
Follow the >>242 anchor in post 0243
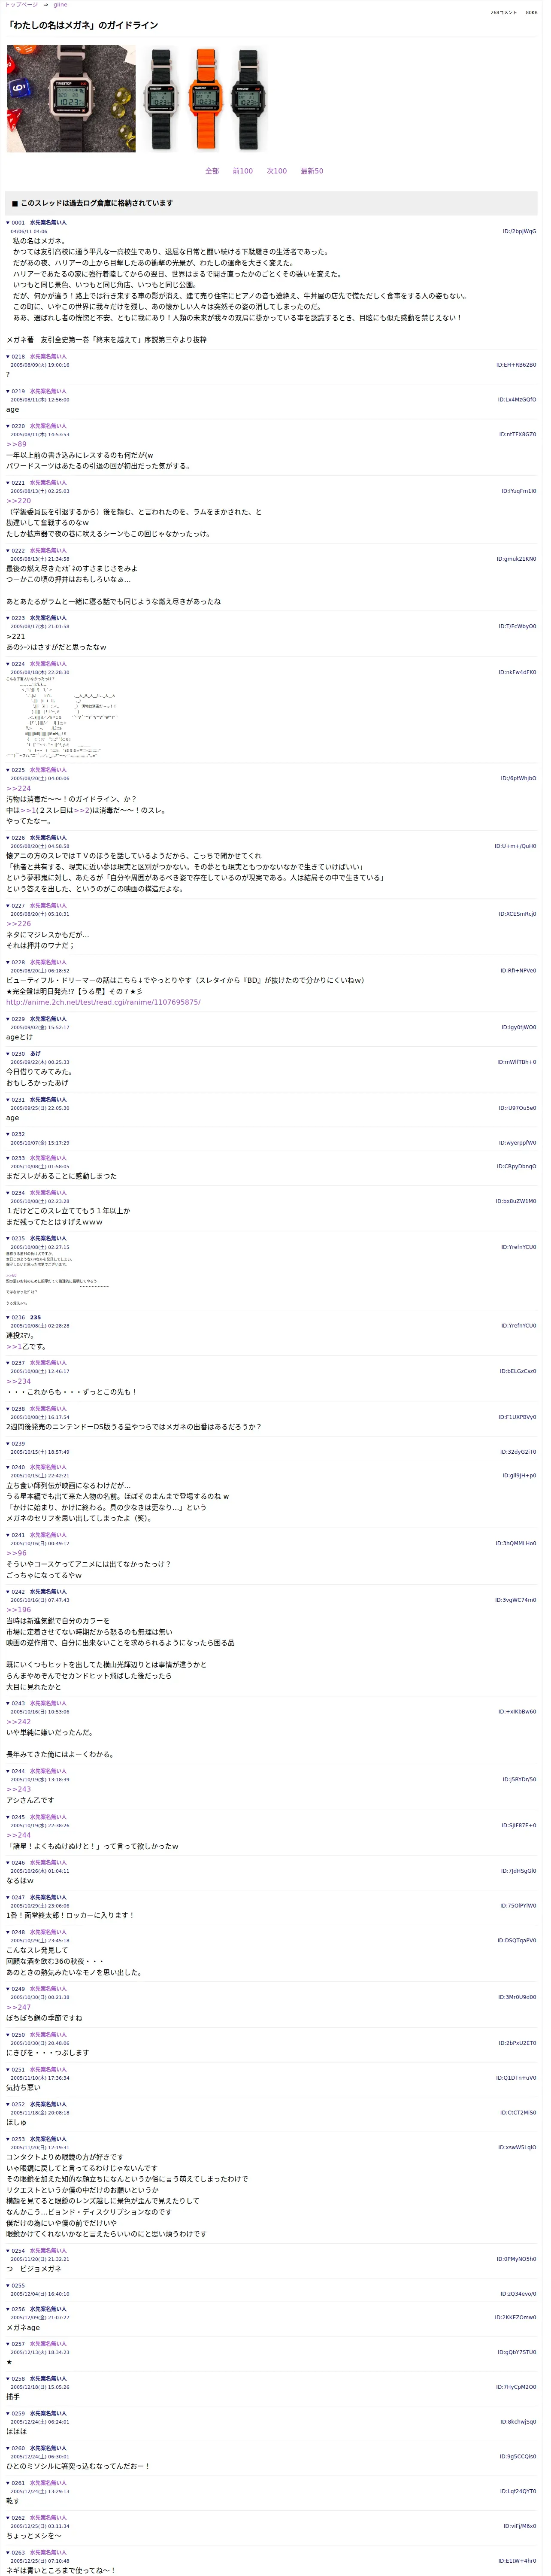click(19, 1722)
